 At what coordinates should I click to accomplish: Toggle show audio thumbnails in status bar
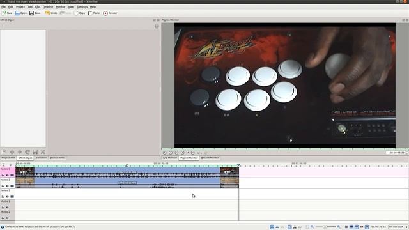coord(357,227)
